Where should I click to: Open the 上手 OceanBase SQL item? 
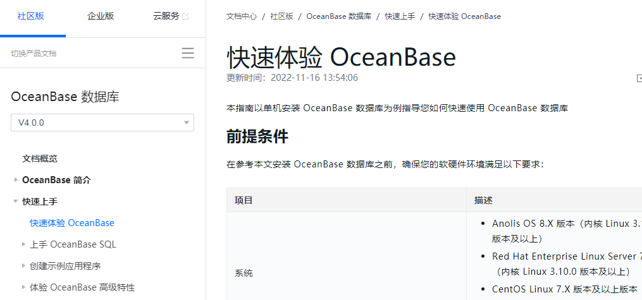73,244
